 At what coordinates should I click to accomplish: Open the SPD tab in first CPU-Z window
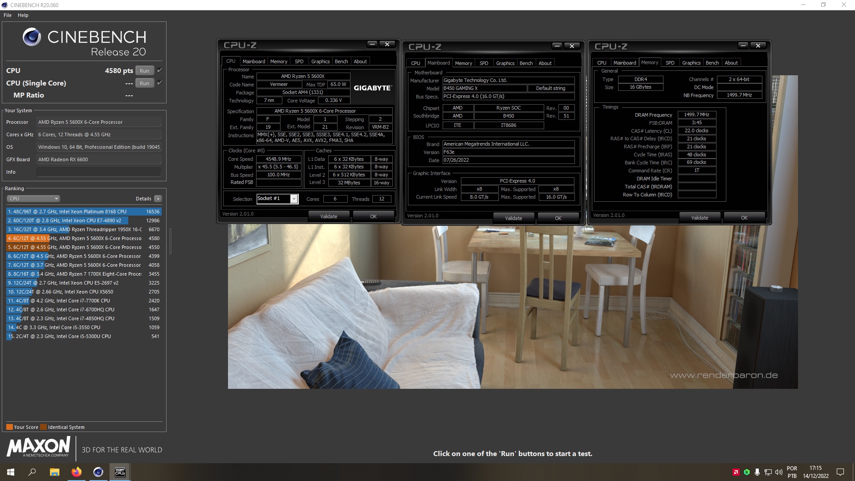pos(299,61)
